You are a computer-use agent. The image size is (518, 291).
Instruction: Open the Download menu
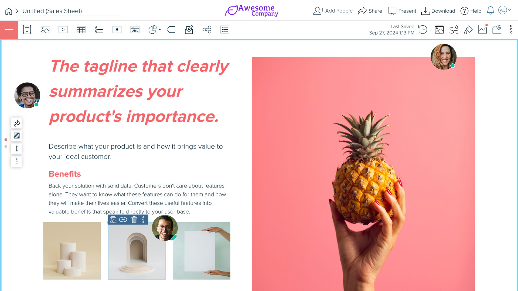[x=439, y=11]
